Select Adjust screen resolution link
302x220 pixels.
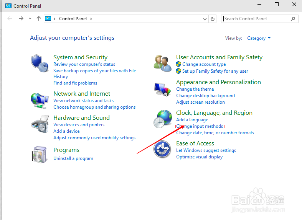click(200, 102)
